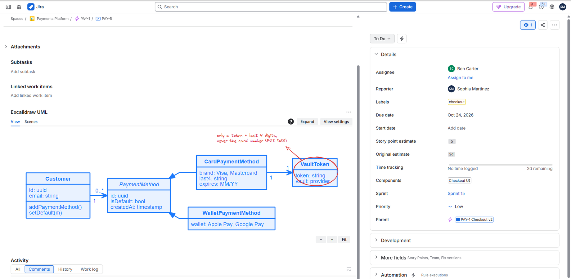This screenshot has width=571, height=279.
Task: Toggle the watch eye button
Action: [528, 25]
